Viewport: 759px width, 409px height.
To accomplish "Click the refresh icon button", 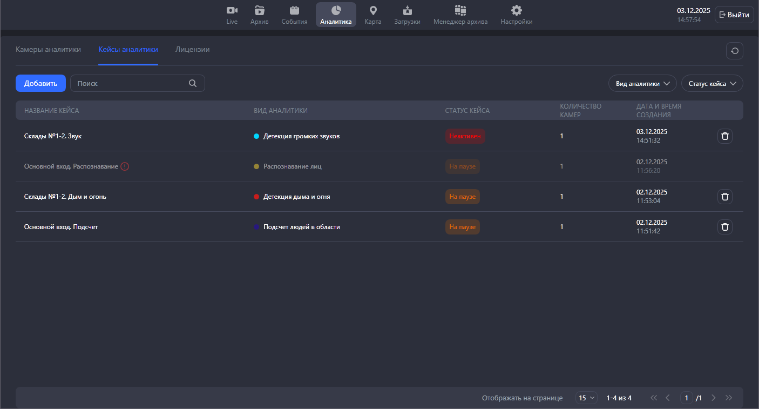I will click(x=734, y=51).
